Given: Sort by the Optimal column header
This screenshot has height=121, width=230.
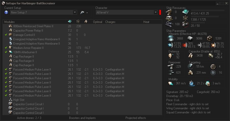Looking at the screenshot, I should pos(98,22).
